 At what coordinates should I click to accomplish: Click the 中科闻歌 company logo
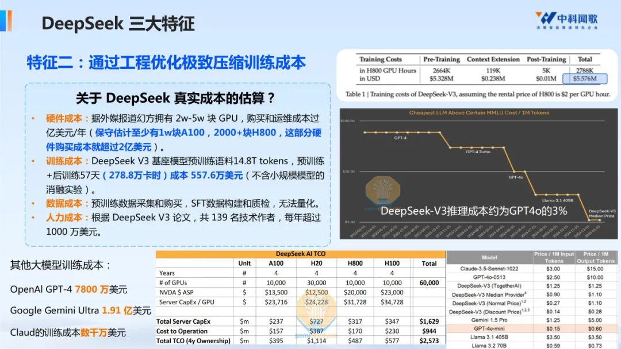click(x=567, y=20)
